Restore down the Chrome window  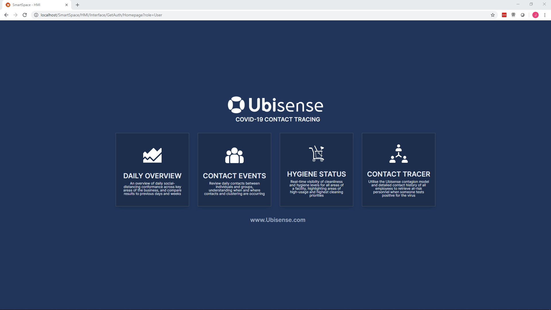pos(531,4)
